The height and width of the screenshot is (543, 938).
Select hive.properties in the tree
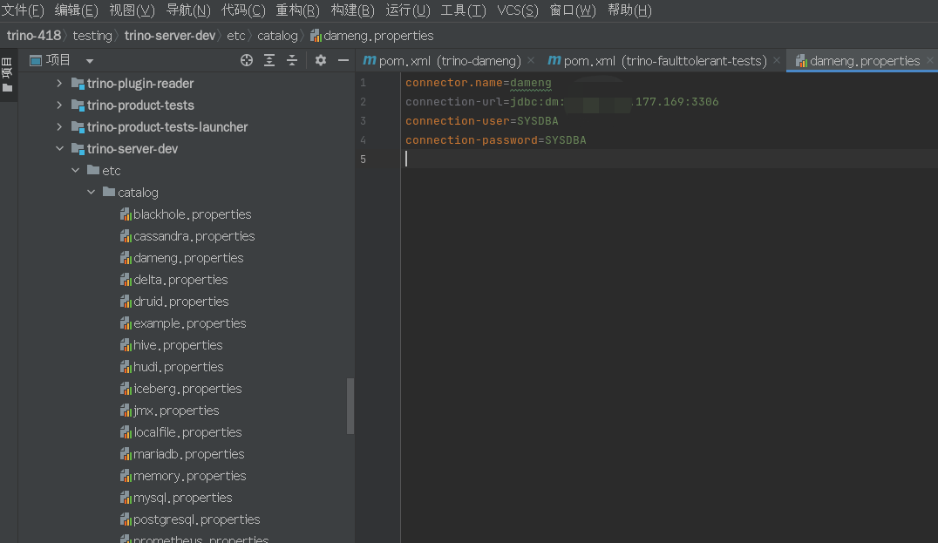(x=178, y=345)
